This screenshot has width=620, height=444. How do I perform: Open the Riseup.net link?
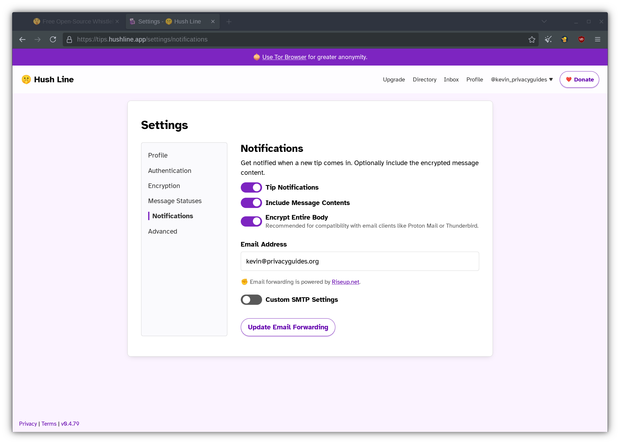pos(345,282)
